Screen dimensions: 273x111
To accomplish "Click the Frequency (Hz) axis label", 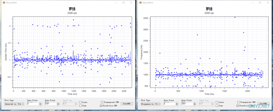I will coord(141,52).
